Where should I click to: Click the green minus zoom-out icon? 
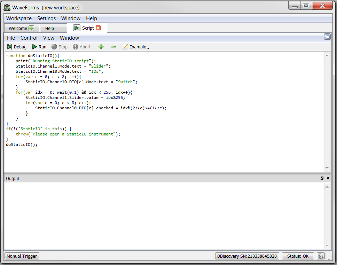[113, 47]
